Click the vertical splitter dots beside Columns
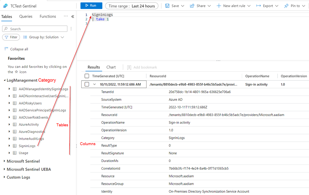The image size is (309, 195). click(76, 146)
